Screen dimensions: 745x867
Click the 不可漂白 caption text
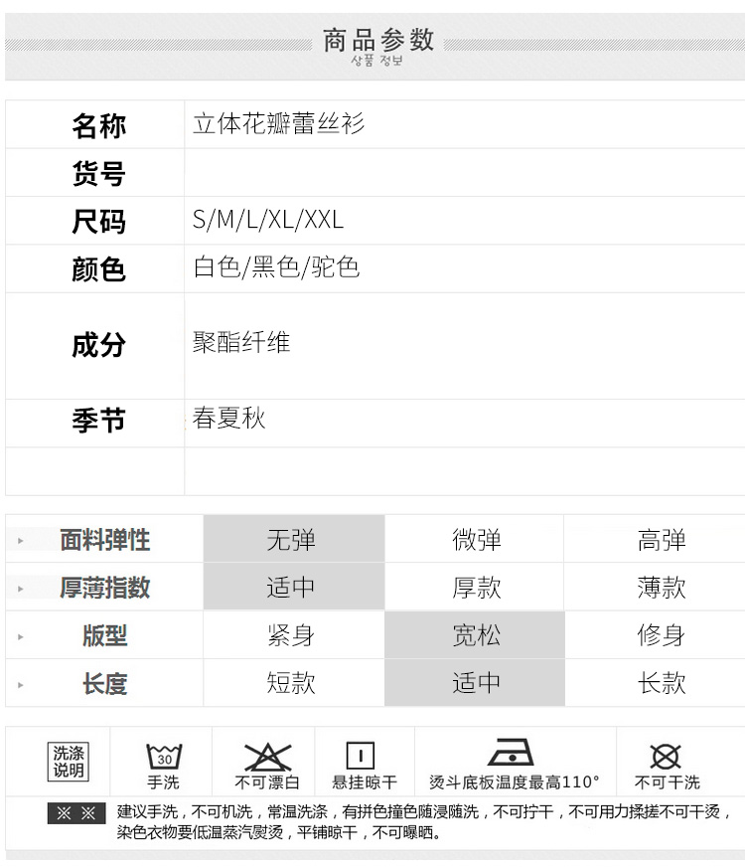click(267, 782)
